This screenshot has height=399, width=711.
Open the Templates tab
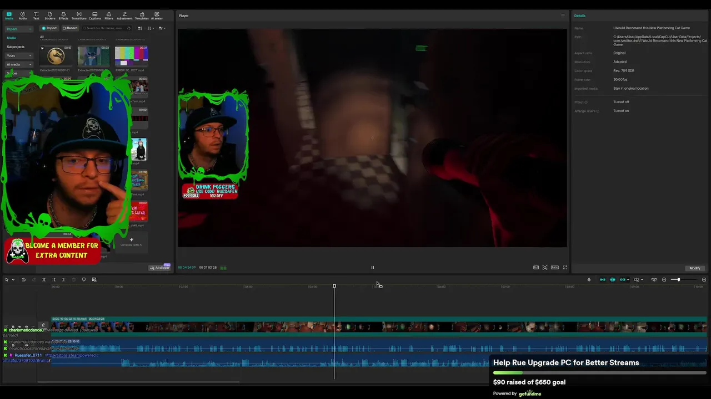click(x=142, y=16)
